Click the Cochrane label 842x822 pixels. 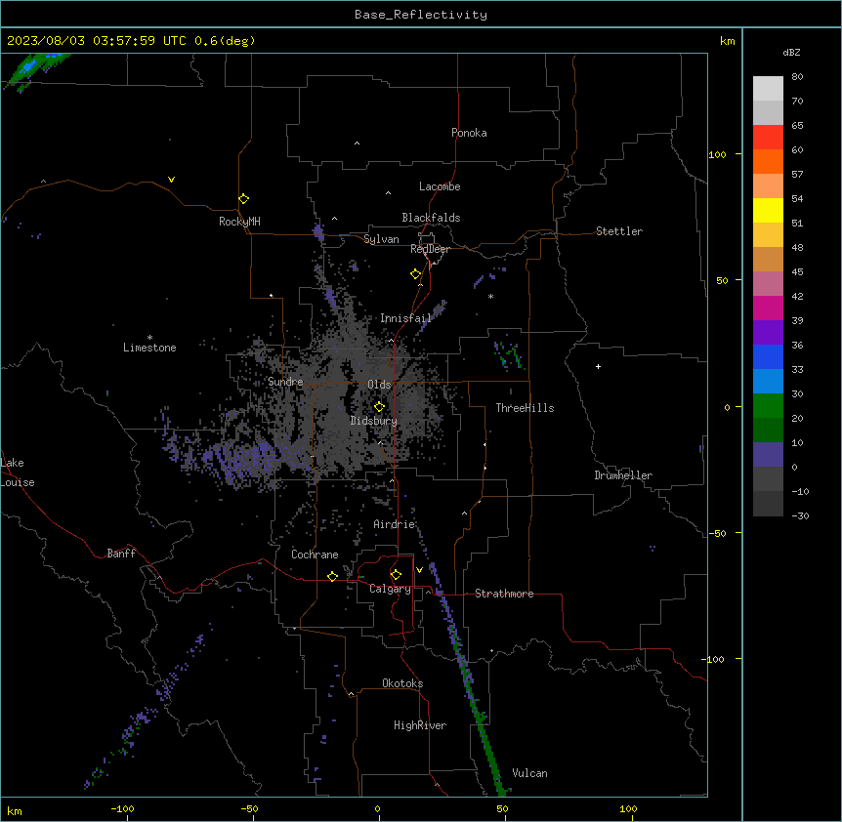click(x=315, y=555)
